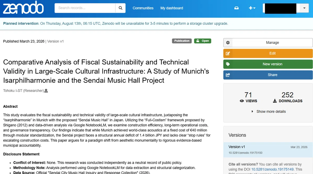Screen dimensions: 313x174
Task: Click the search magnifier icon
Action: 120,8
